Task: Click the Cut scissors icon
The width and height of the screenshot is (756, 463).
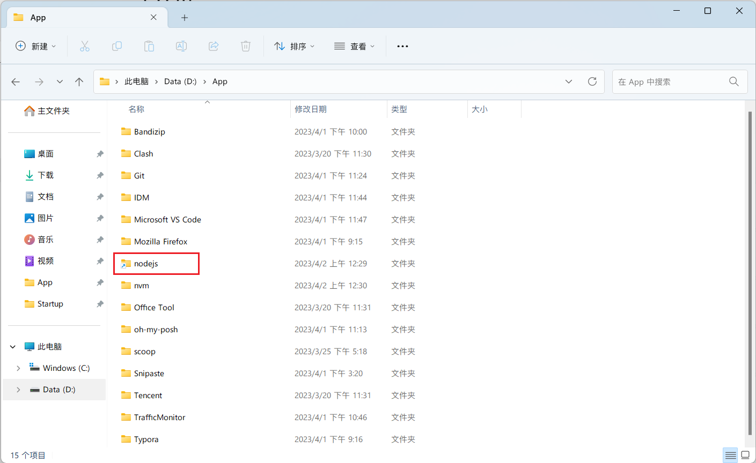Action: pos(85,46)
